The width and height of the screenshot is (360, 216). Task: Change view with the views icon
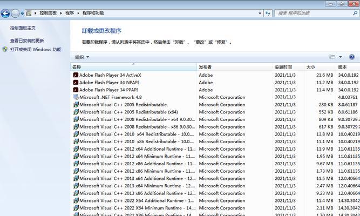point(332,57)
